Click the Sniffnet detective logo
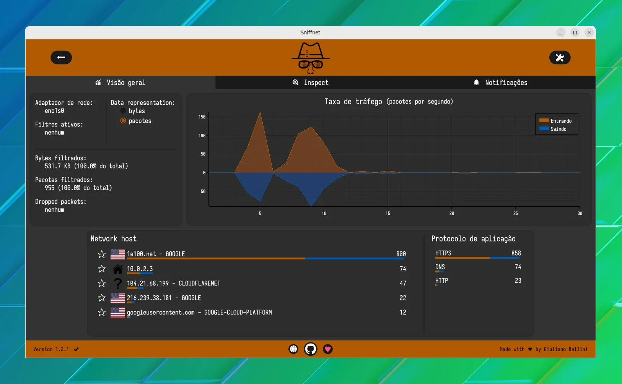622x384 pixels. (311, 58)
